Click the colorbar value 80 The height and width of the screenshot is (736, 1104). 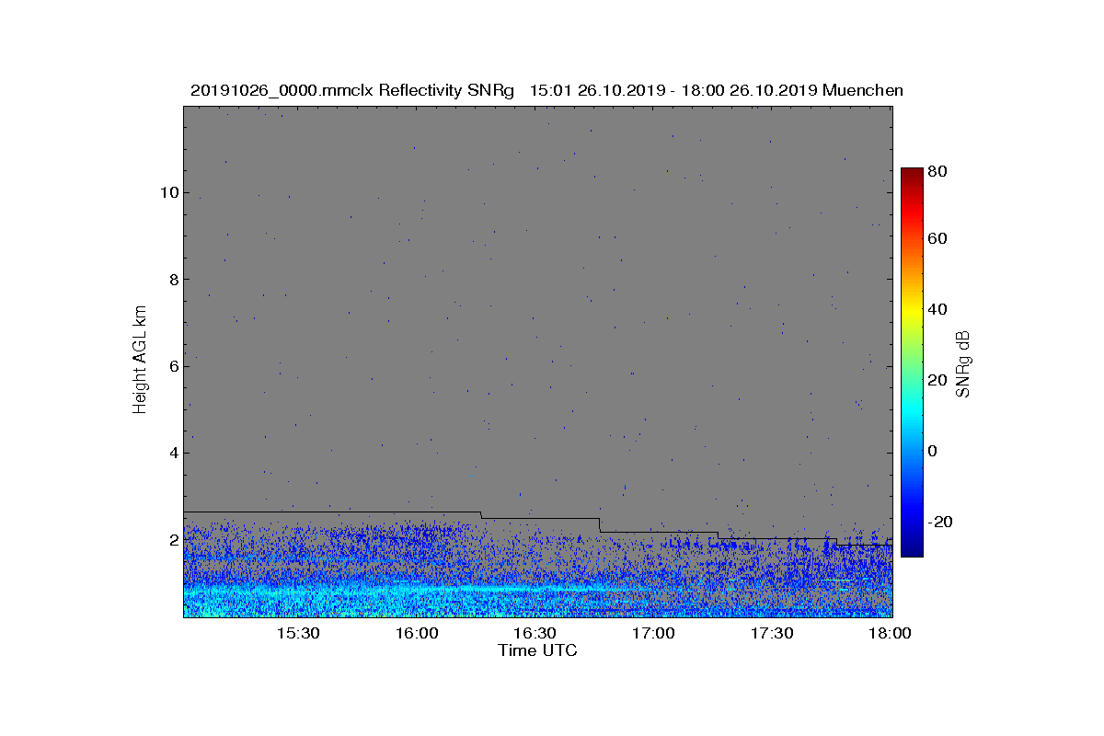click(x=937, y=170)
